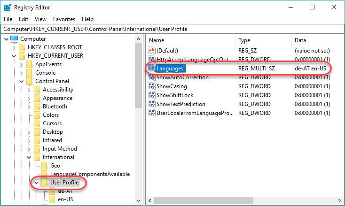Expand the Desktop key
This screenshot has height=206, width=345.
pos(29,132)
